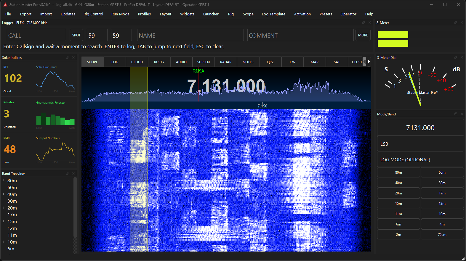Focus the CALL callsign field
The height and width of the screenshot is (261, 466).
[36, 35]
